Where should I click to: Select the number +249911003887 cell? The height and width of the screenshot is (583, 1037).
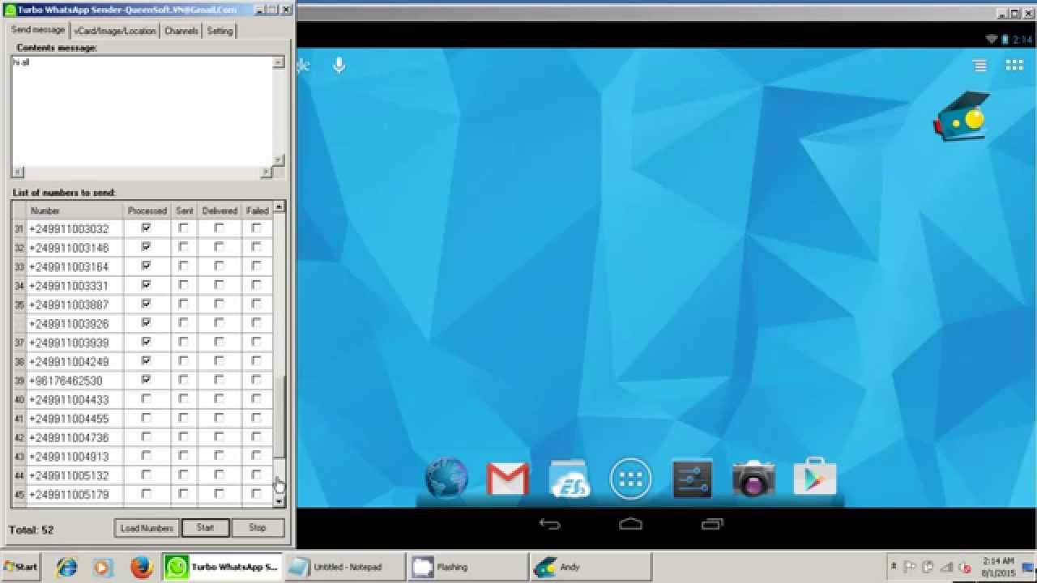pyautogui.click(x=75, y=304)
